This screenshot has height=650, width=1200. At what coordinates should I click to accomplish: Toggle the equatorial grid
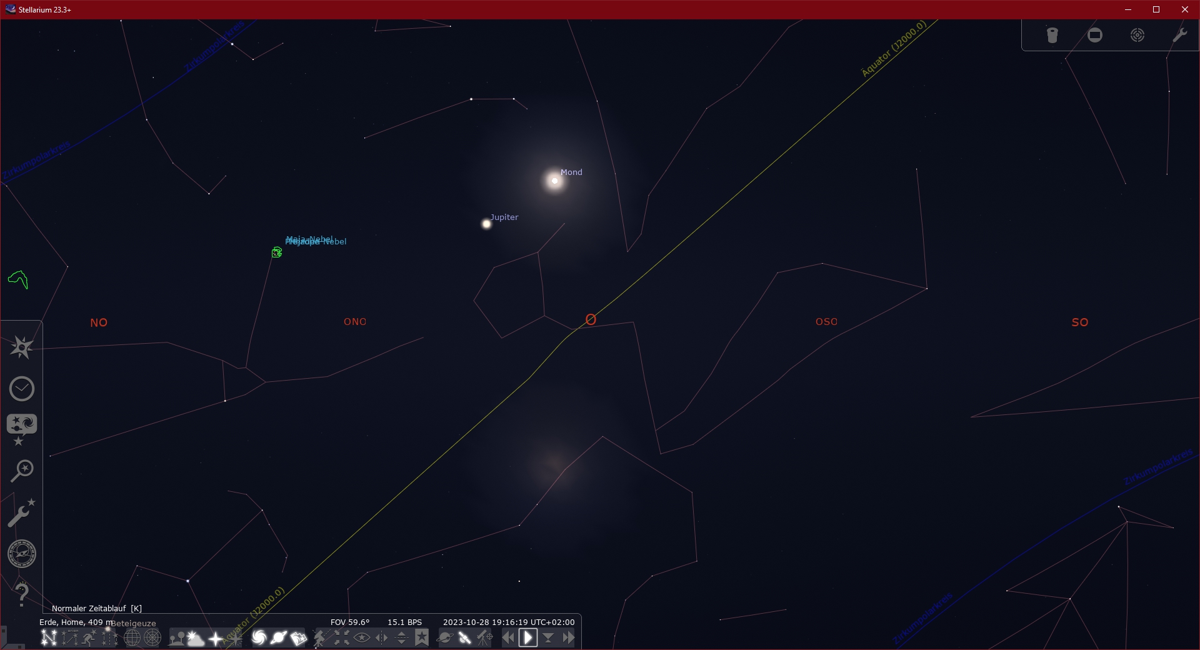pyautogui.click(x=131, y=638)
